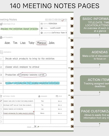Click the Due calendar icon
The width and height of the screenshot is (109, 136).
[x=57, y=96]
